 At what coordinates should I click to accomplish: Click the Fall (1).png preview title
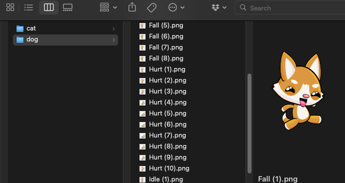click(277, 179)
